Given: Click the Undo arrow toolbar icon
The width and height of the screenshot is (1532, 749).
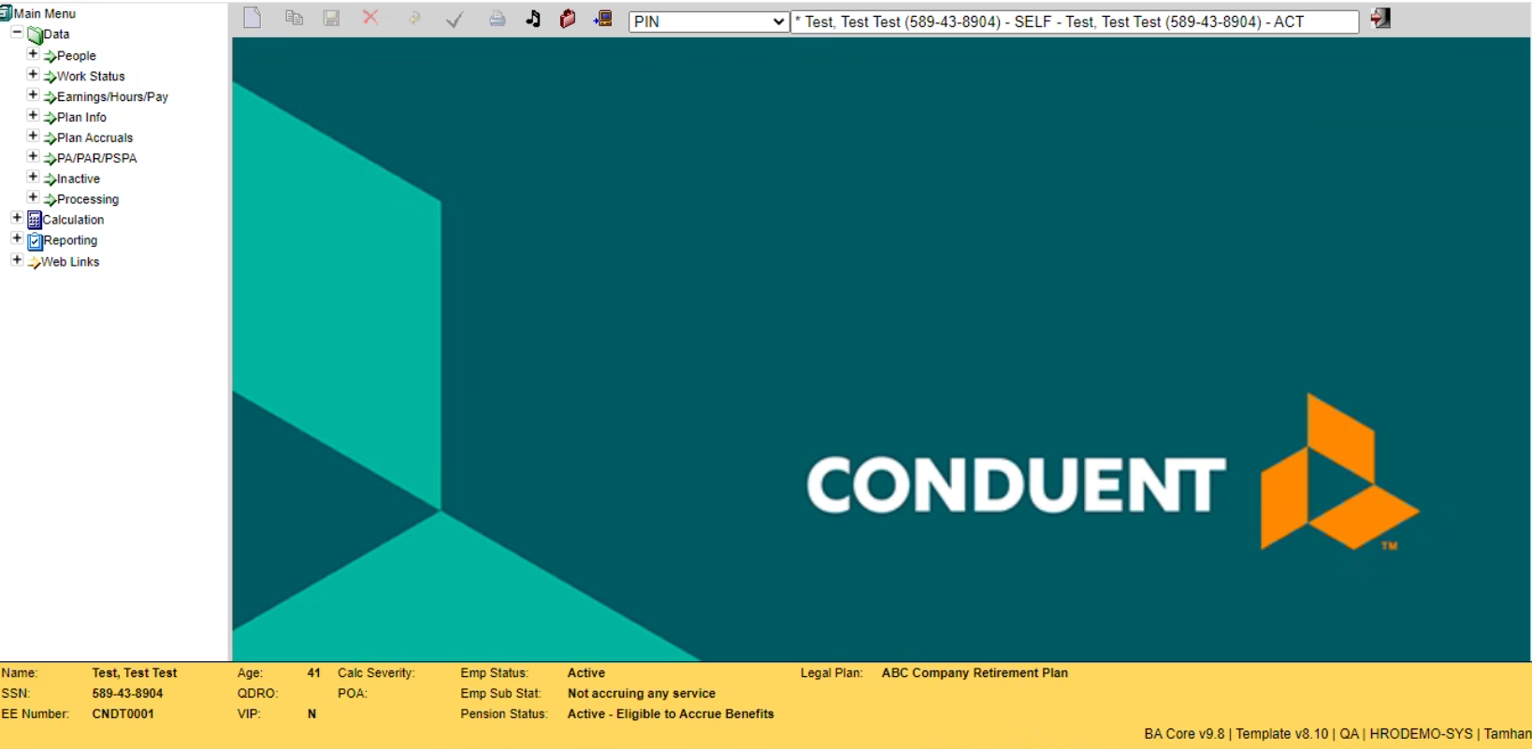Looking at the screenshot, I should point(413,18).
